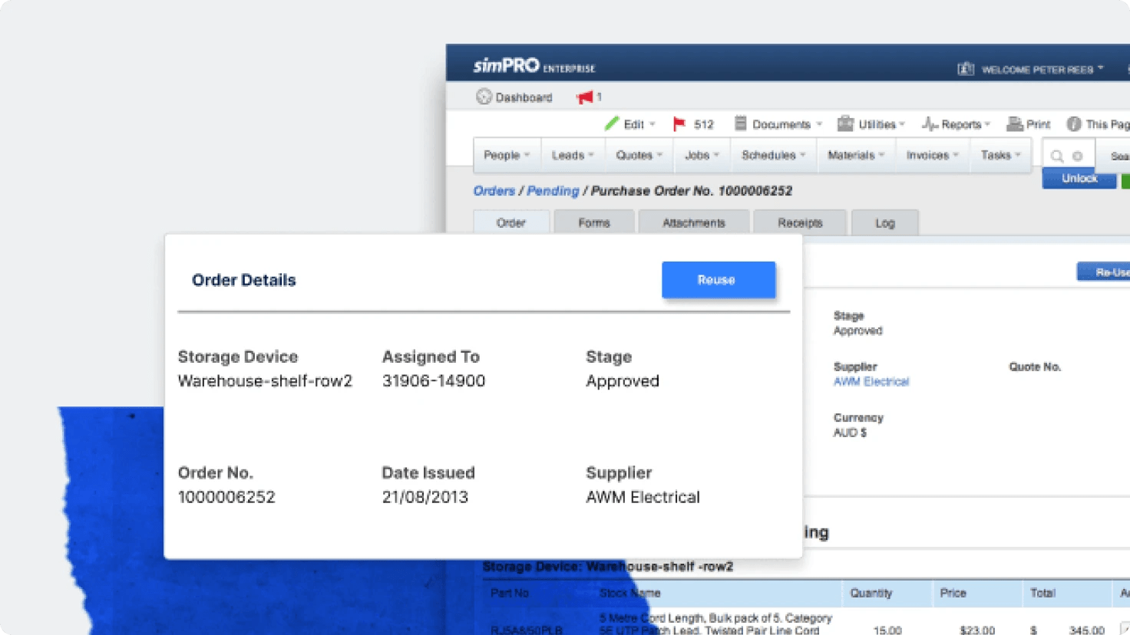Open the Schedules dropdown

tap(772, 155)
